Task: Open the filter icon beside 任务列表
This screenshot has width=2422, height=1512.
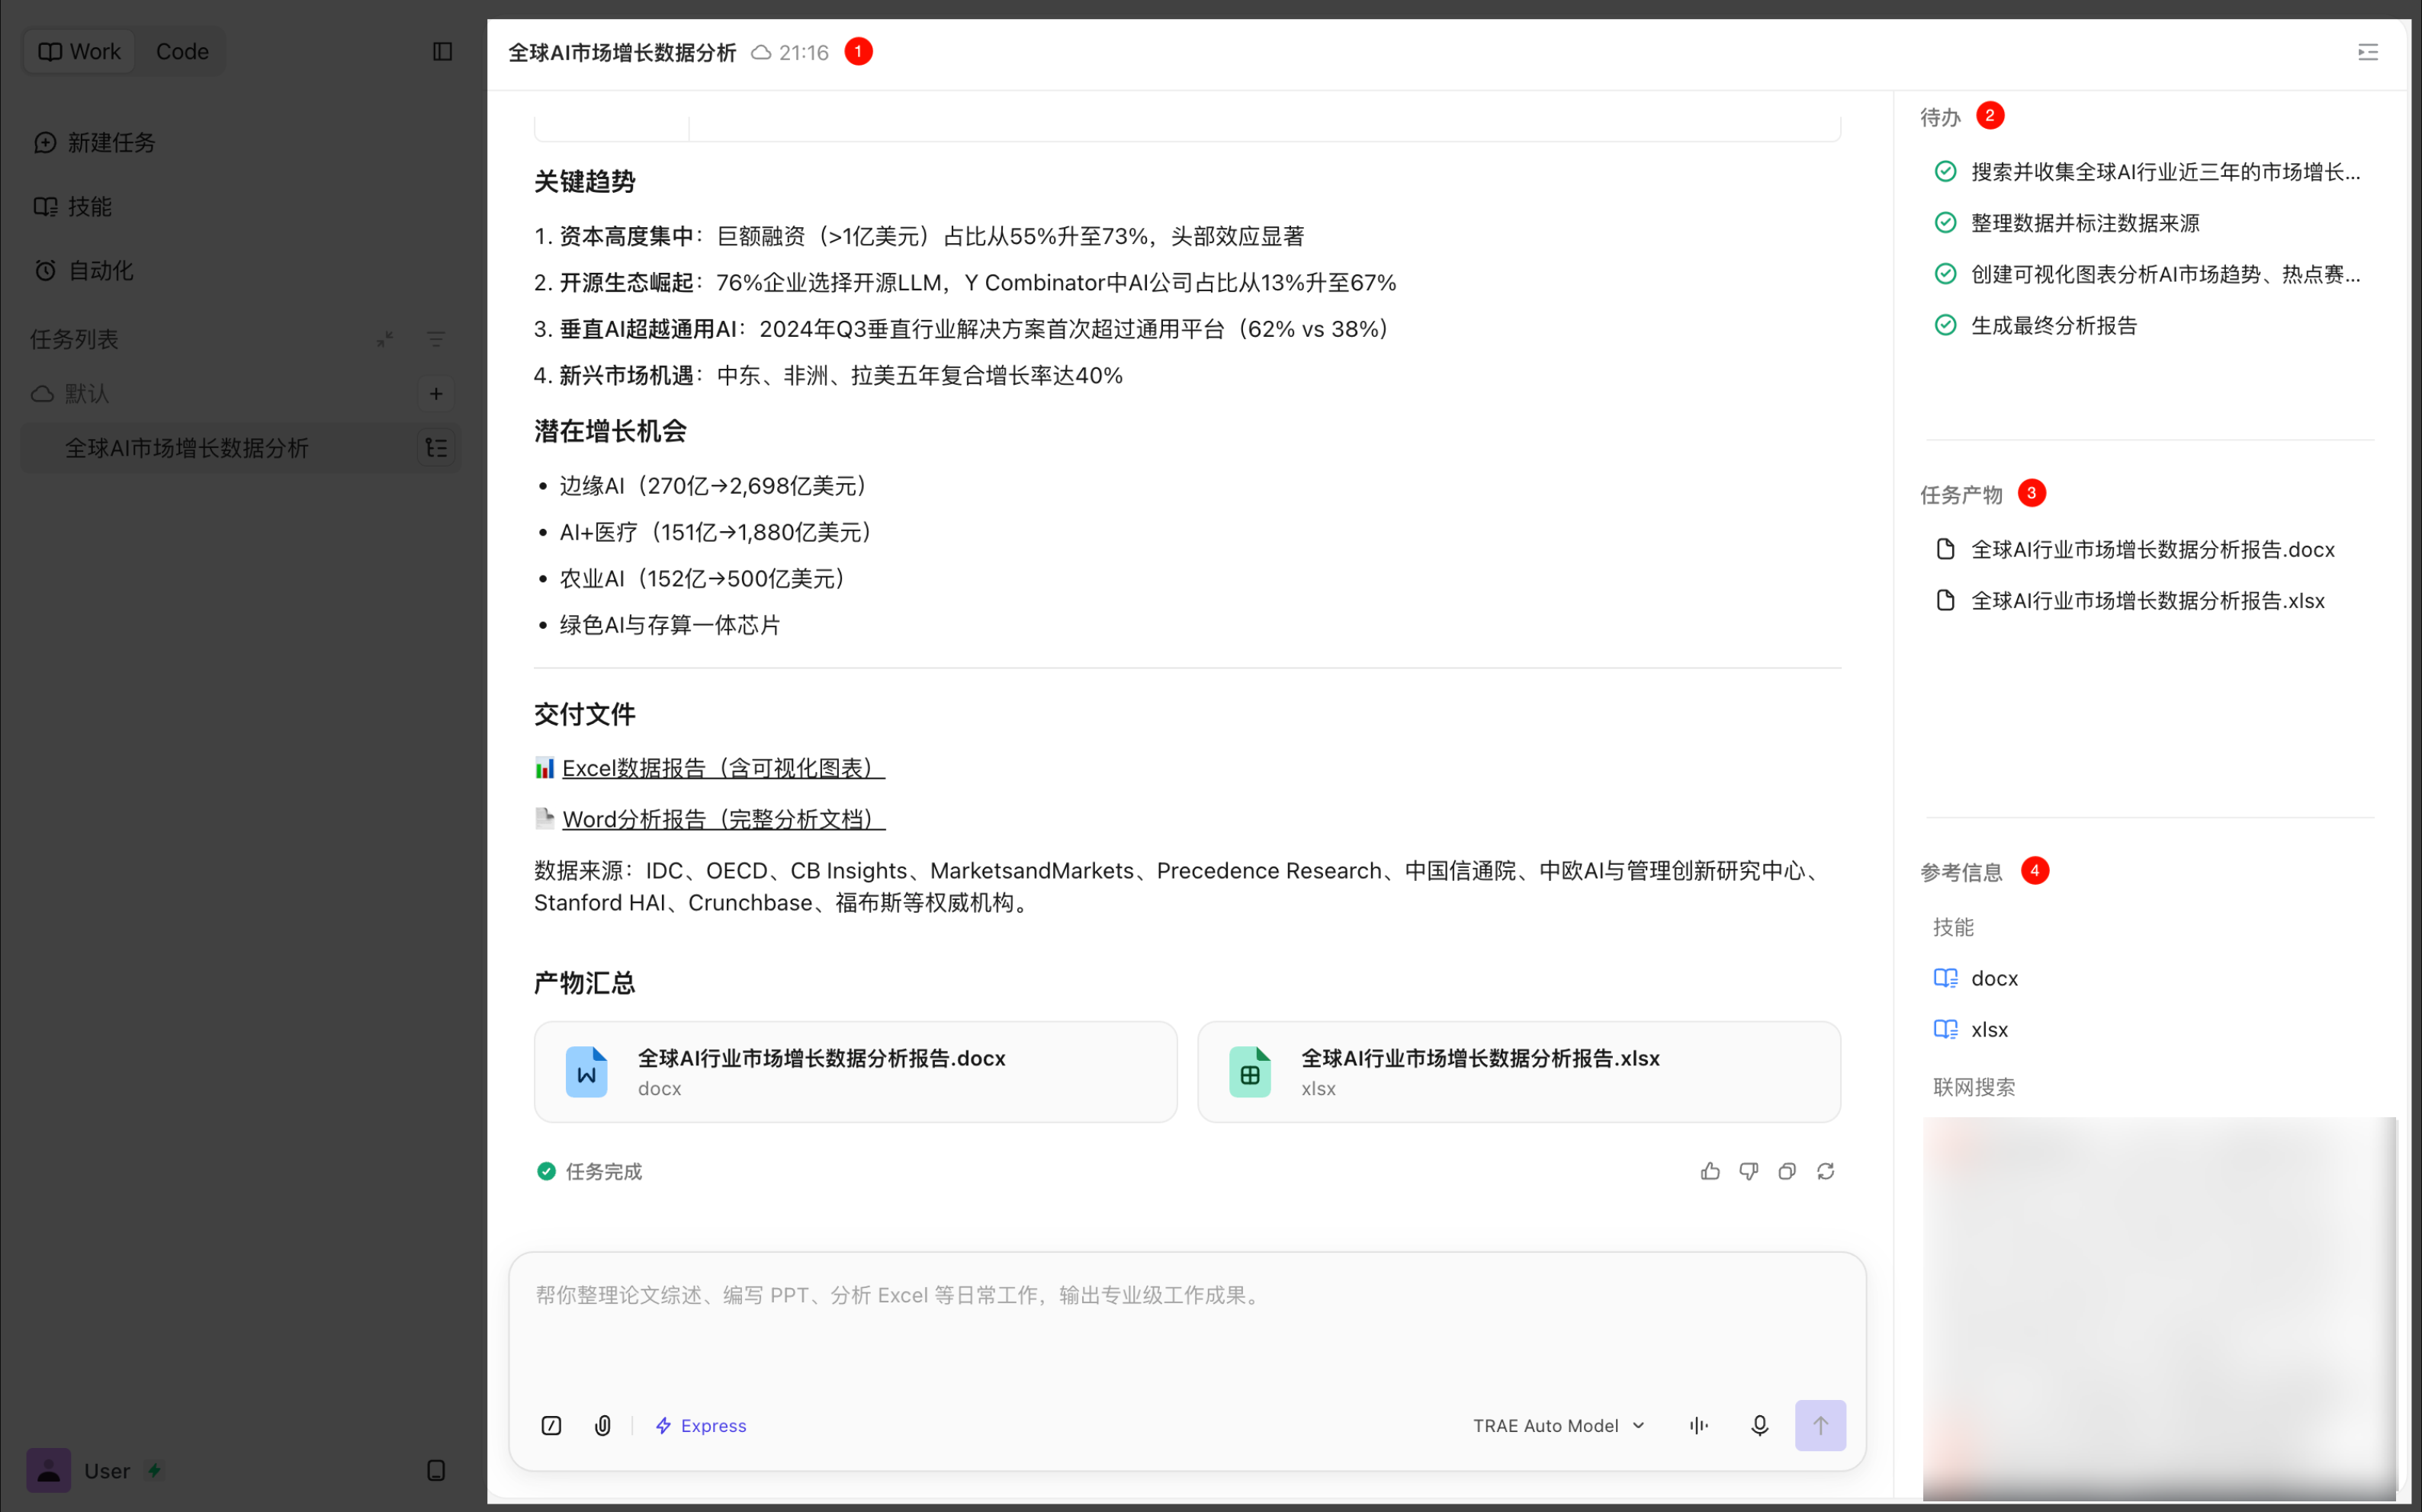Action: point(436,339)
